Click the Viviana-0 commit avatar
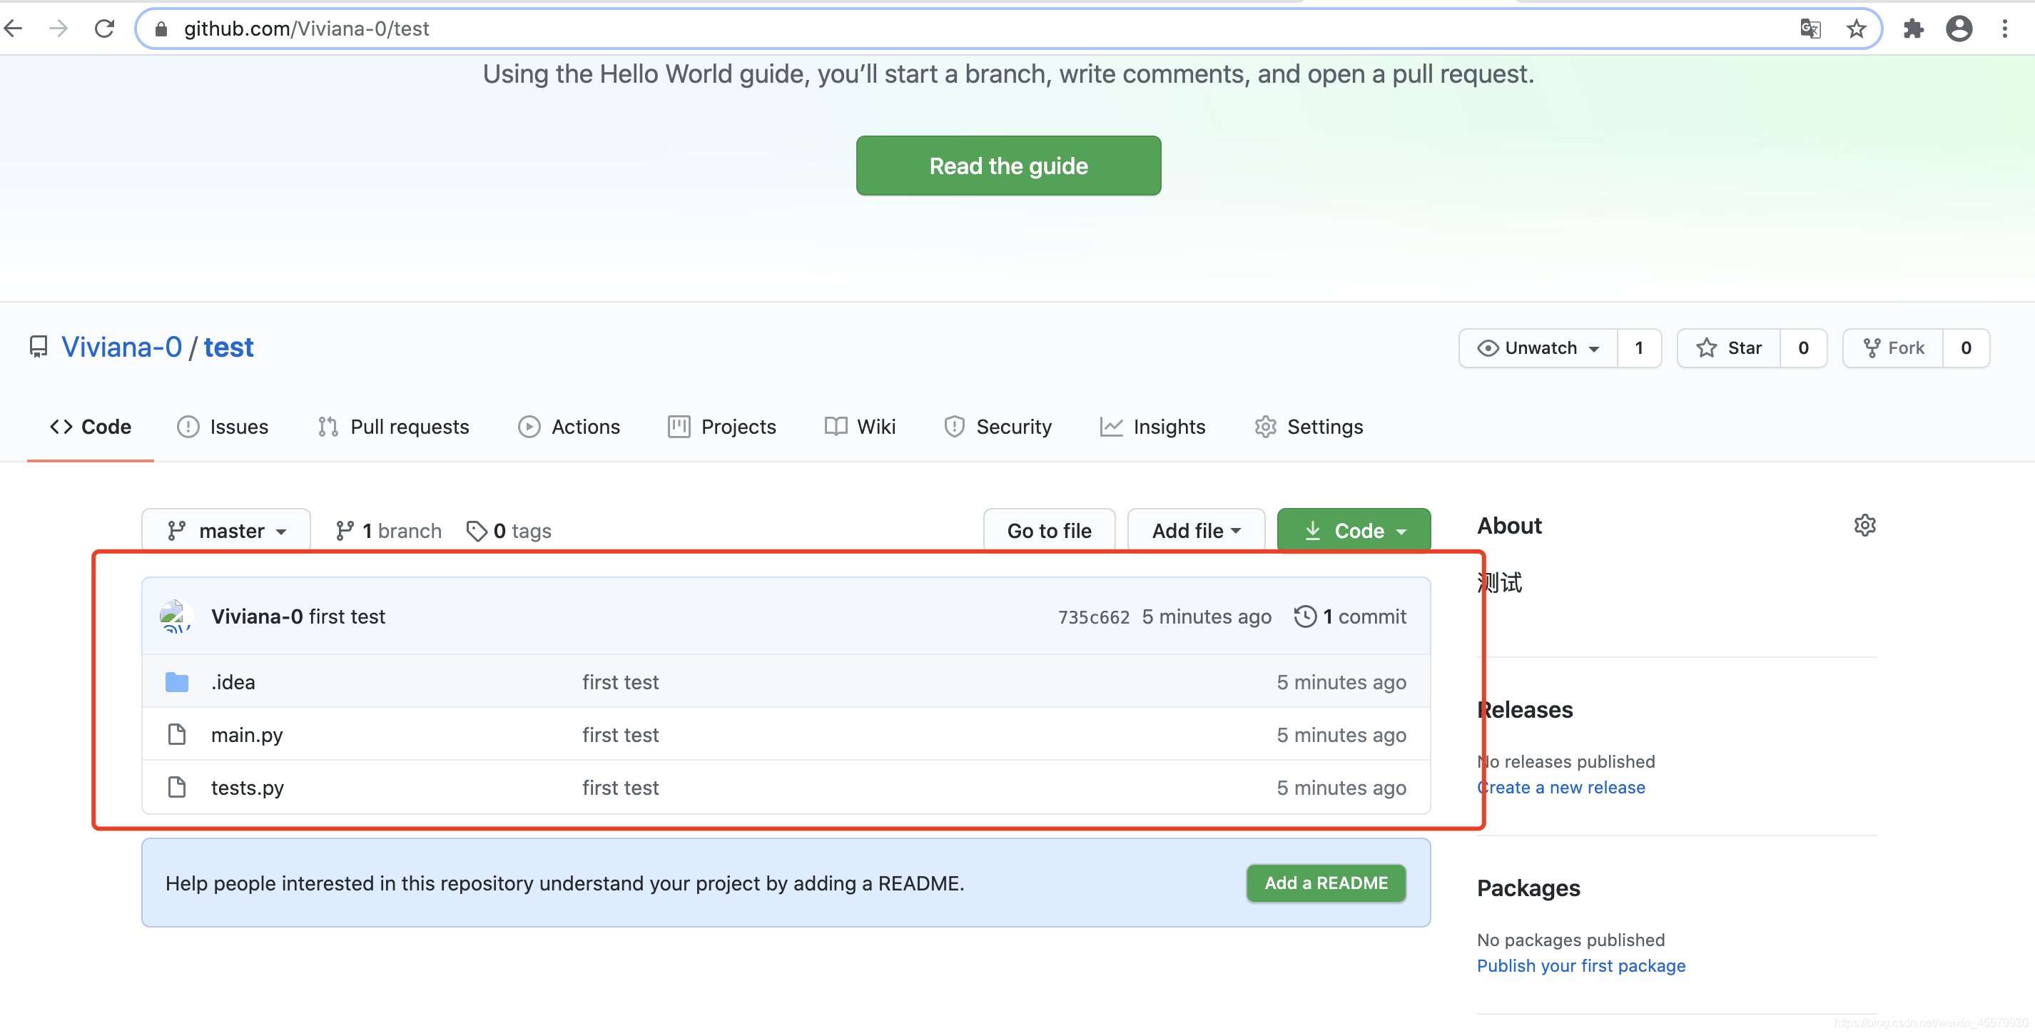2035x1036 pixels. pos(176,616)
